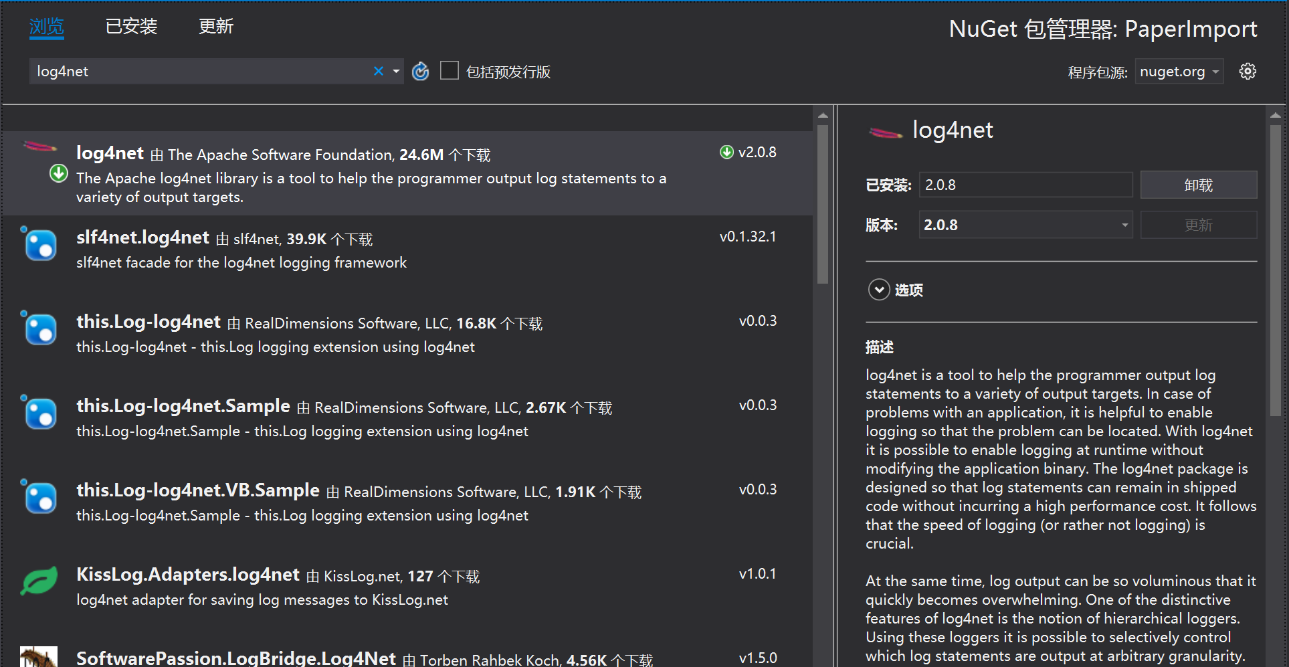Click the 已安装 2.0.8 field

tap(1025, 185)
